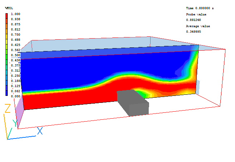Click the X axis label of the orientation triad
The height and width of the screenshot is (162, 235).
pos(40,130)
